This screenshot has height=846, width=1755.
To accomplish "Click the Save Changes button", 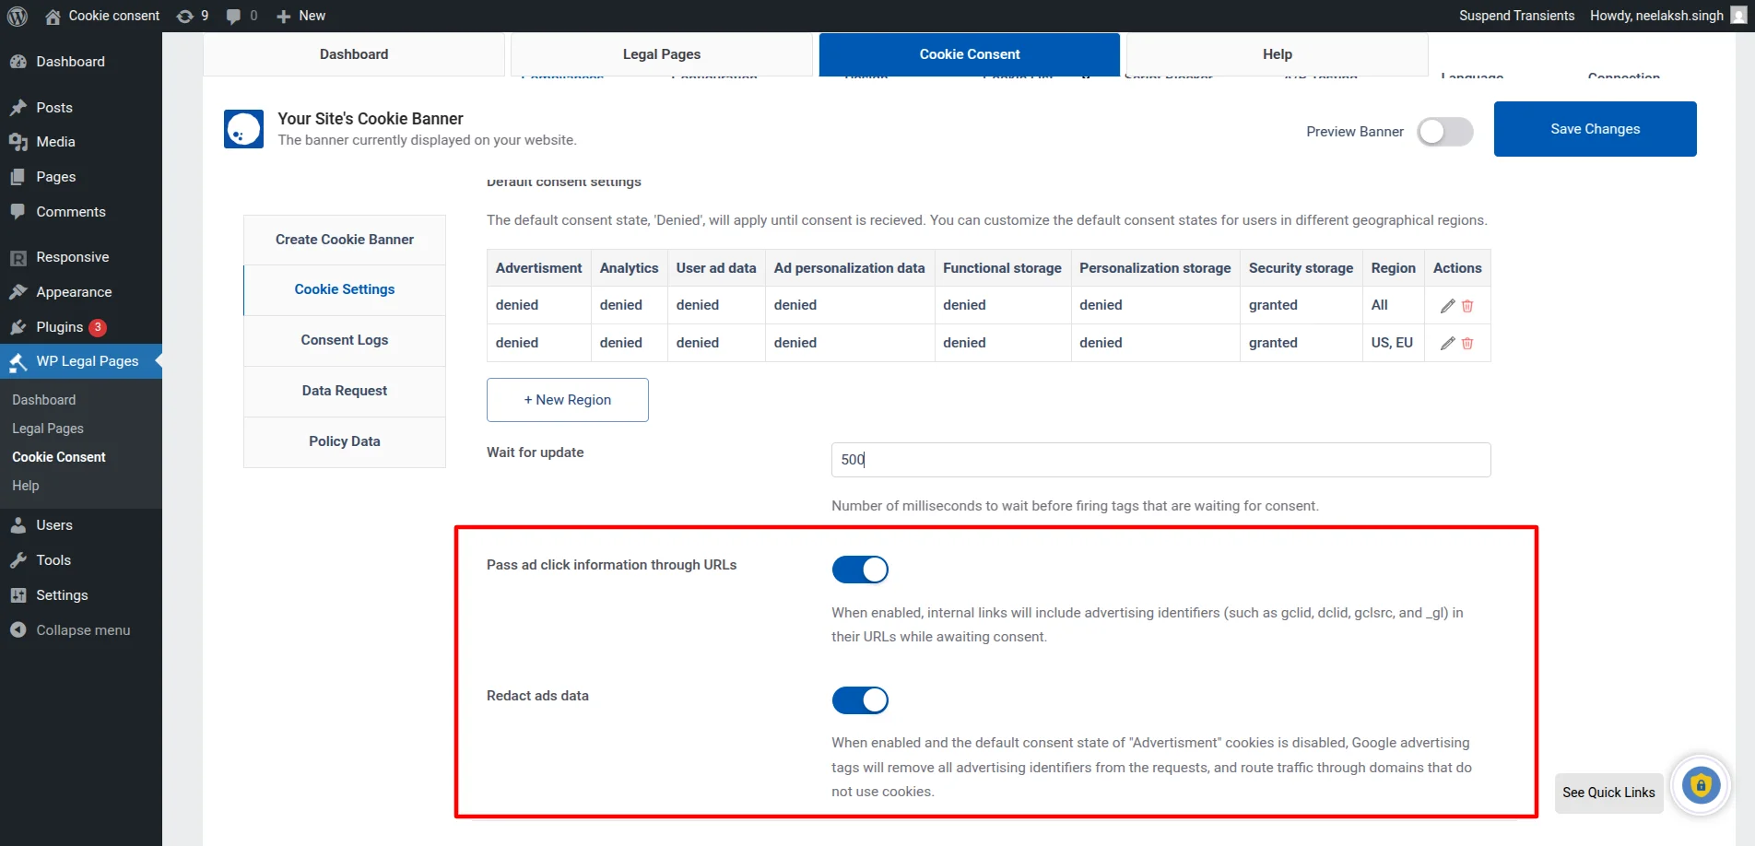I will pos(1596,129).
